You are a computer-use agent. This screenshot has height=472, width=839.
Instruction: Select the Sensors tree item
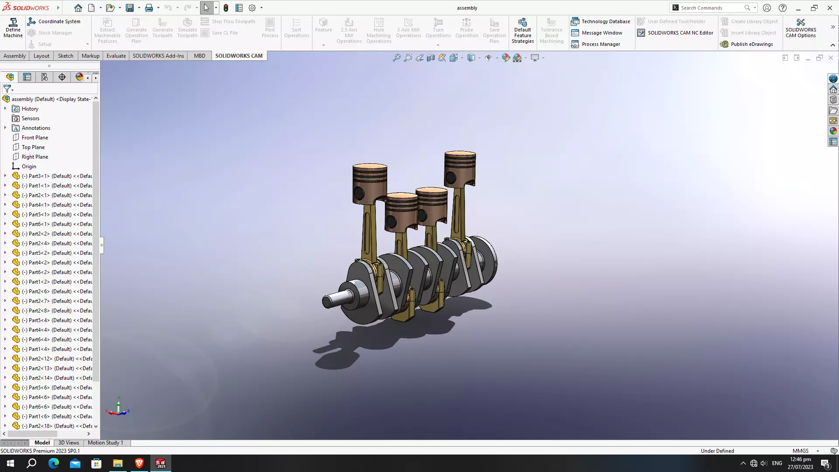(x=31, y=118)
